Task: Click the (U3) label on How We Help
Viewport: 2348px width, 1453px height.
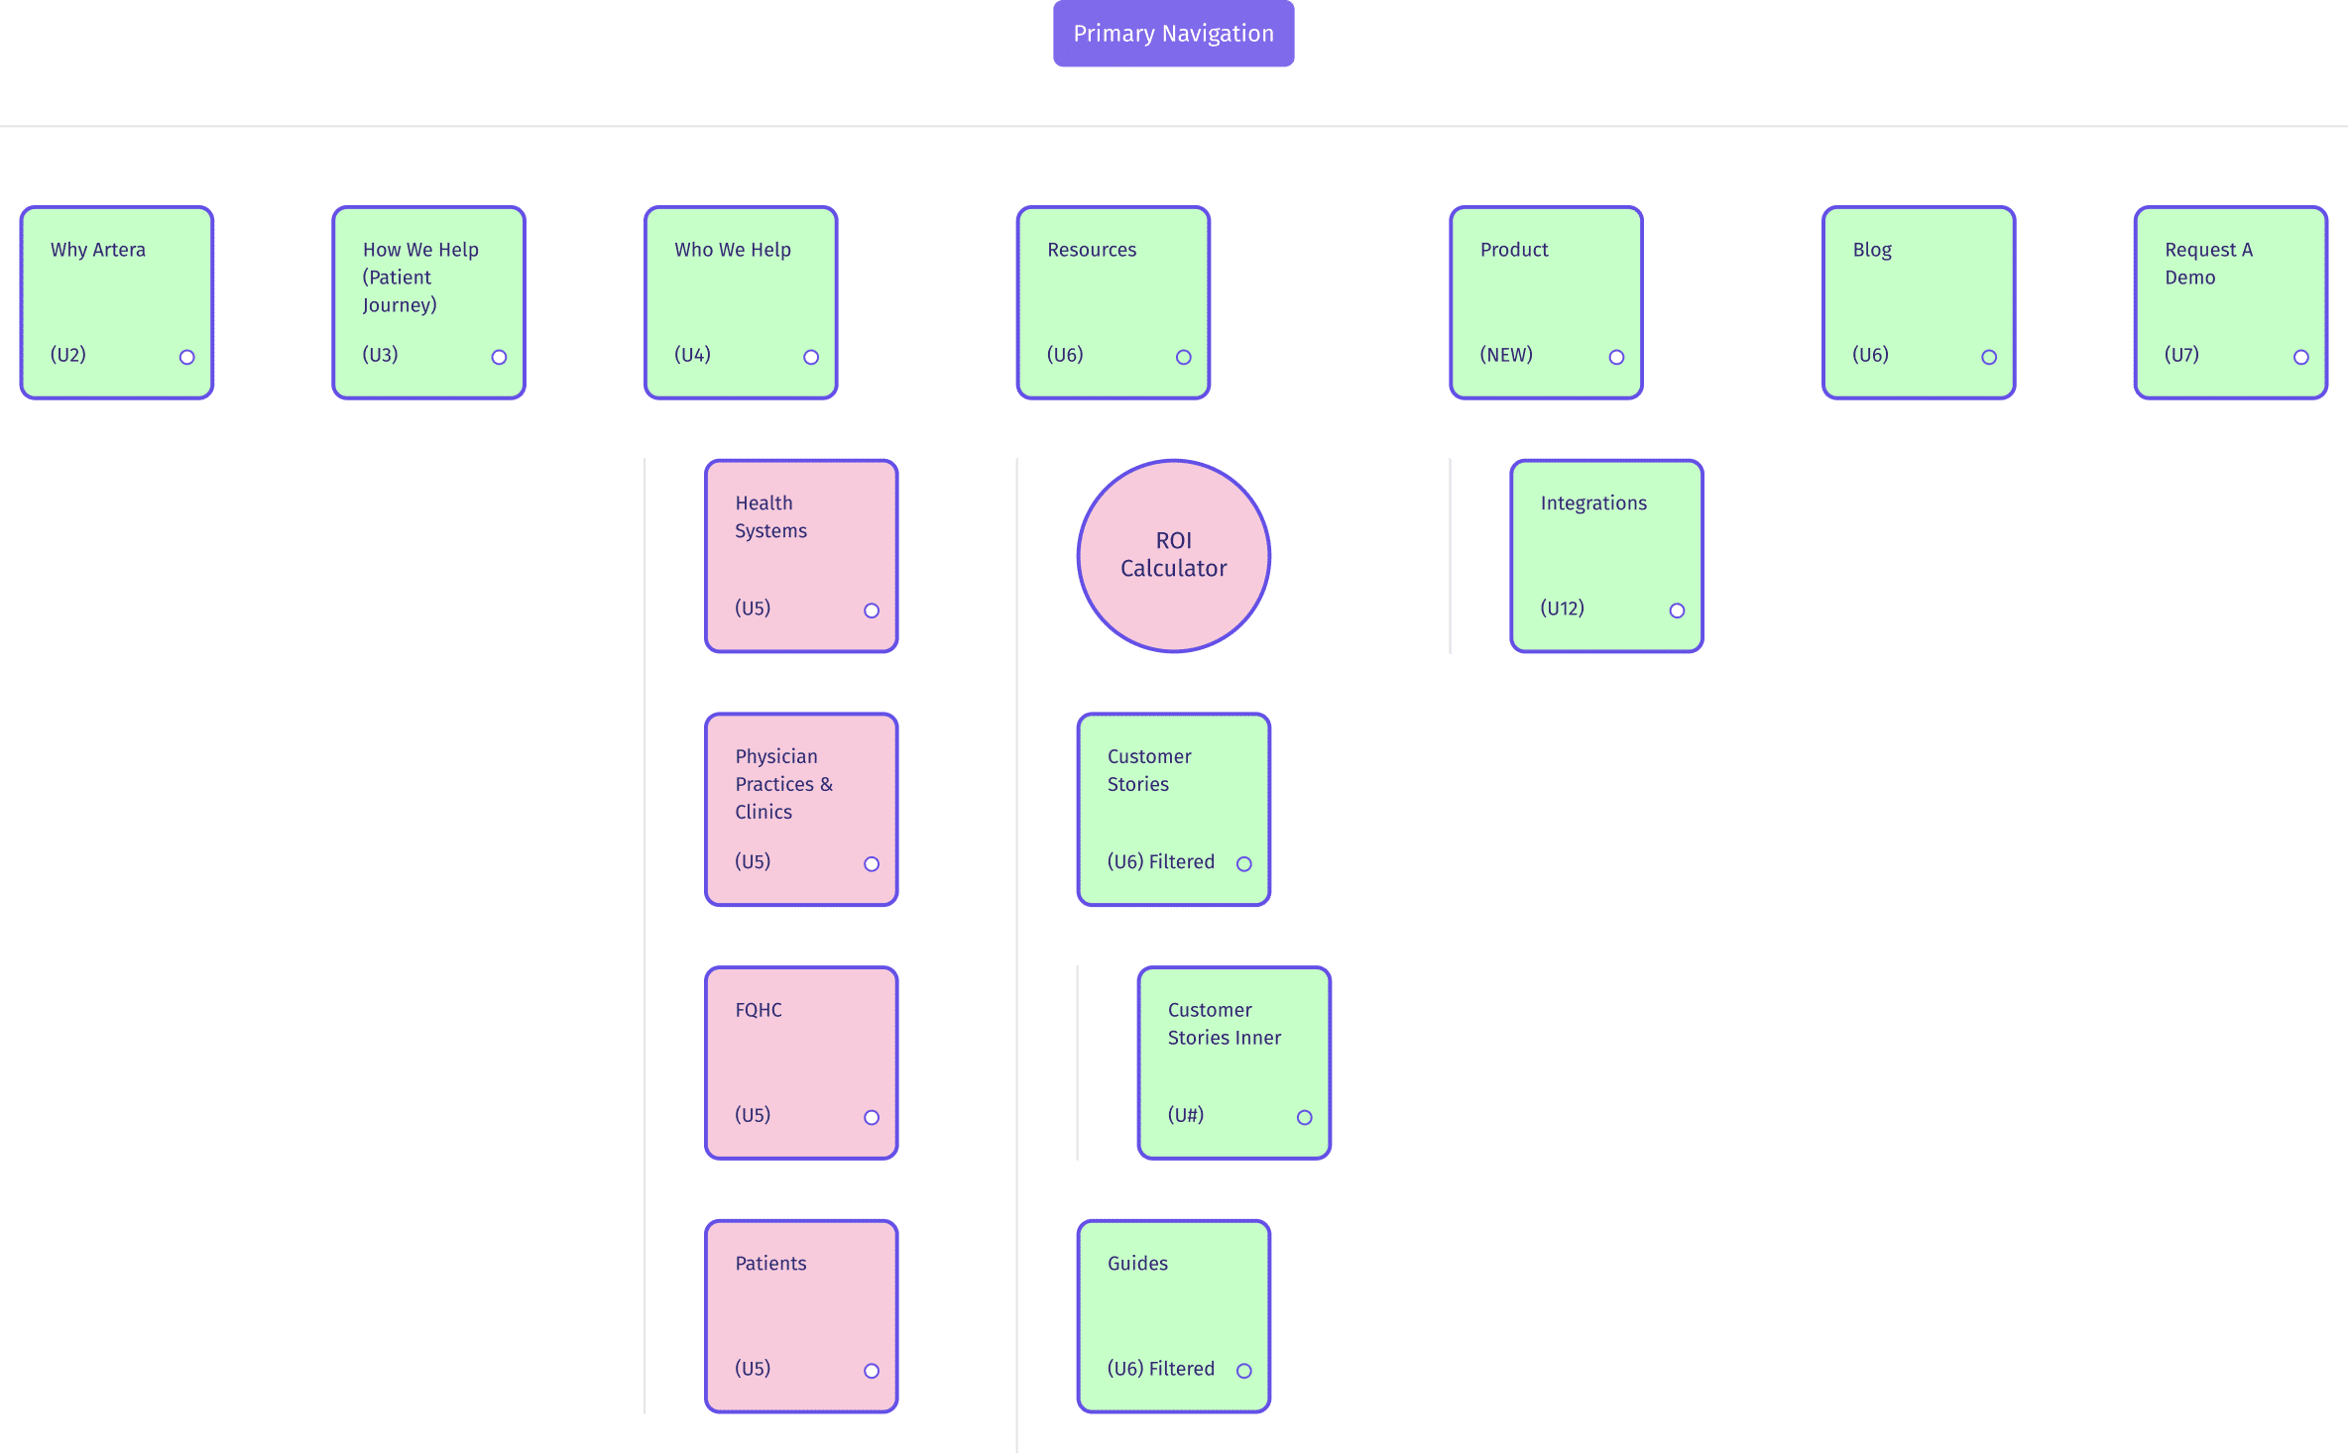Action: [x=381, y=355]
